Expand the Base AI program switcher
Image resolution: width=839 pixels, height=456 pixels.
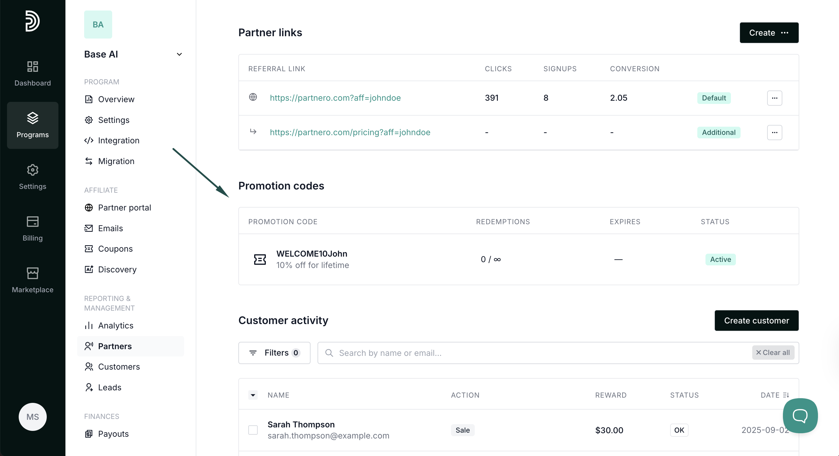[x=179, y=54]
